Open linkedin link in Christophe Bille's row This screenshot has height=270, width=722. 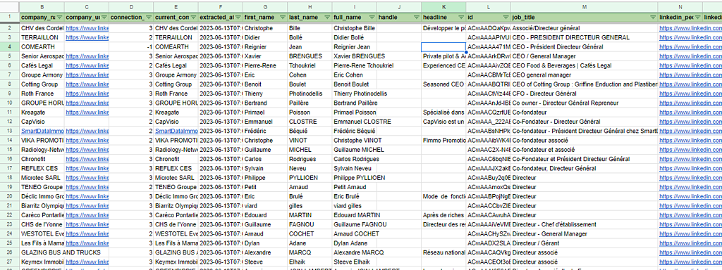tap(690, 28)
